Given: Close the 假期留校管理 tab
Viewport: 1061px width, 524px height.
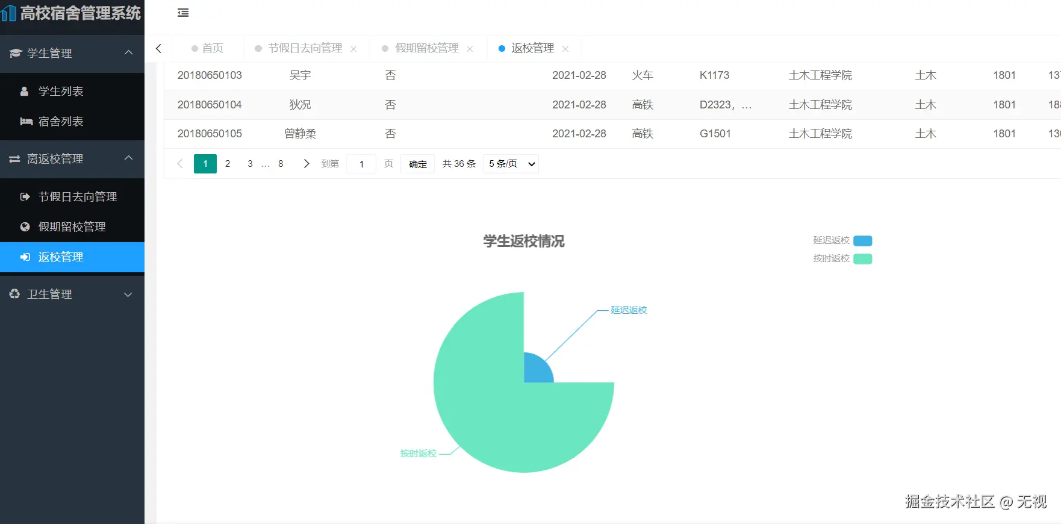Looking at the screenshot, I should (x=470, y=49).
